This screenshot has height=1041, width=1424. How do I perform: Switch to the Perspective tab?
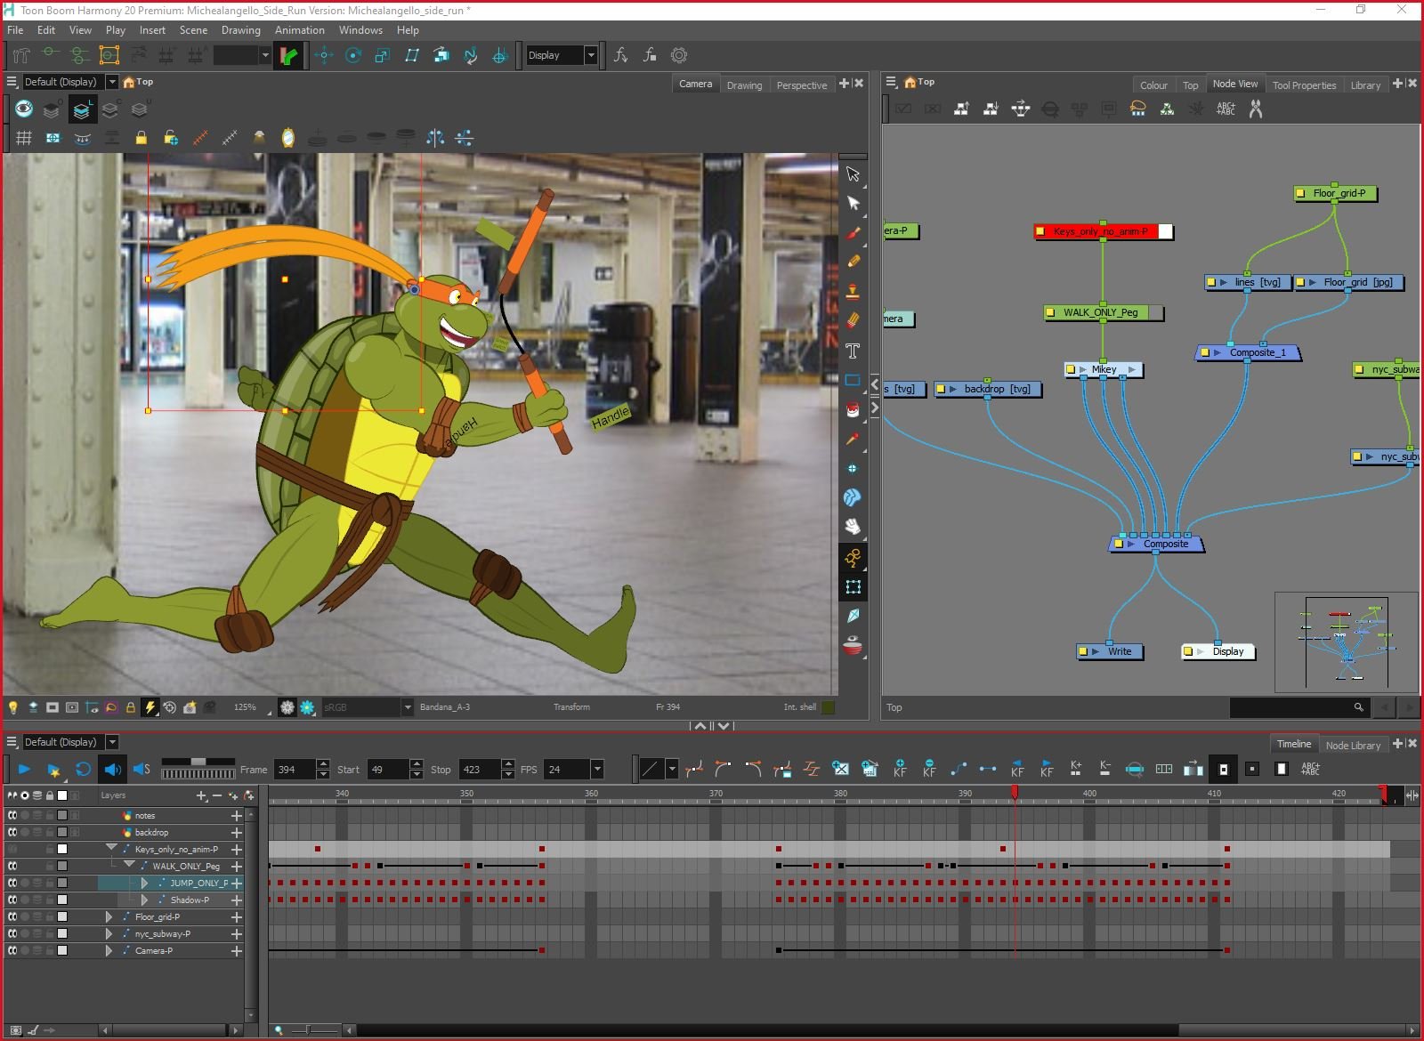(x=801, y=85)
